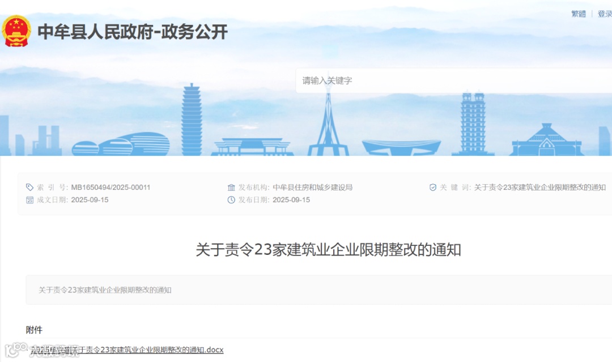Click the clock icon beside 发布日期
Viewport: 612px width, 362px height.
tap(231, 200)
